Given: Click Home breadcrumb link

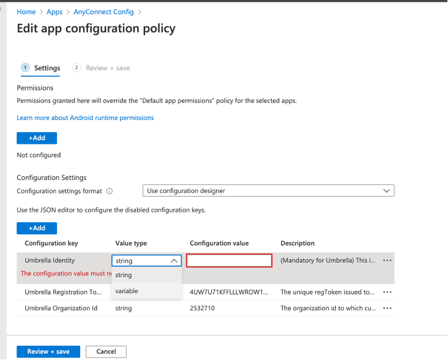Looking at the screenshot, I should (26, 12).
